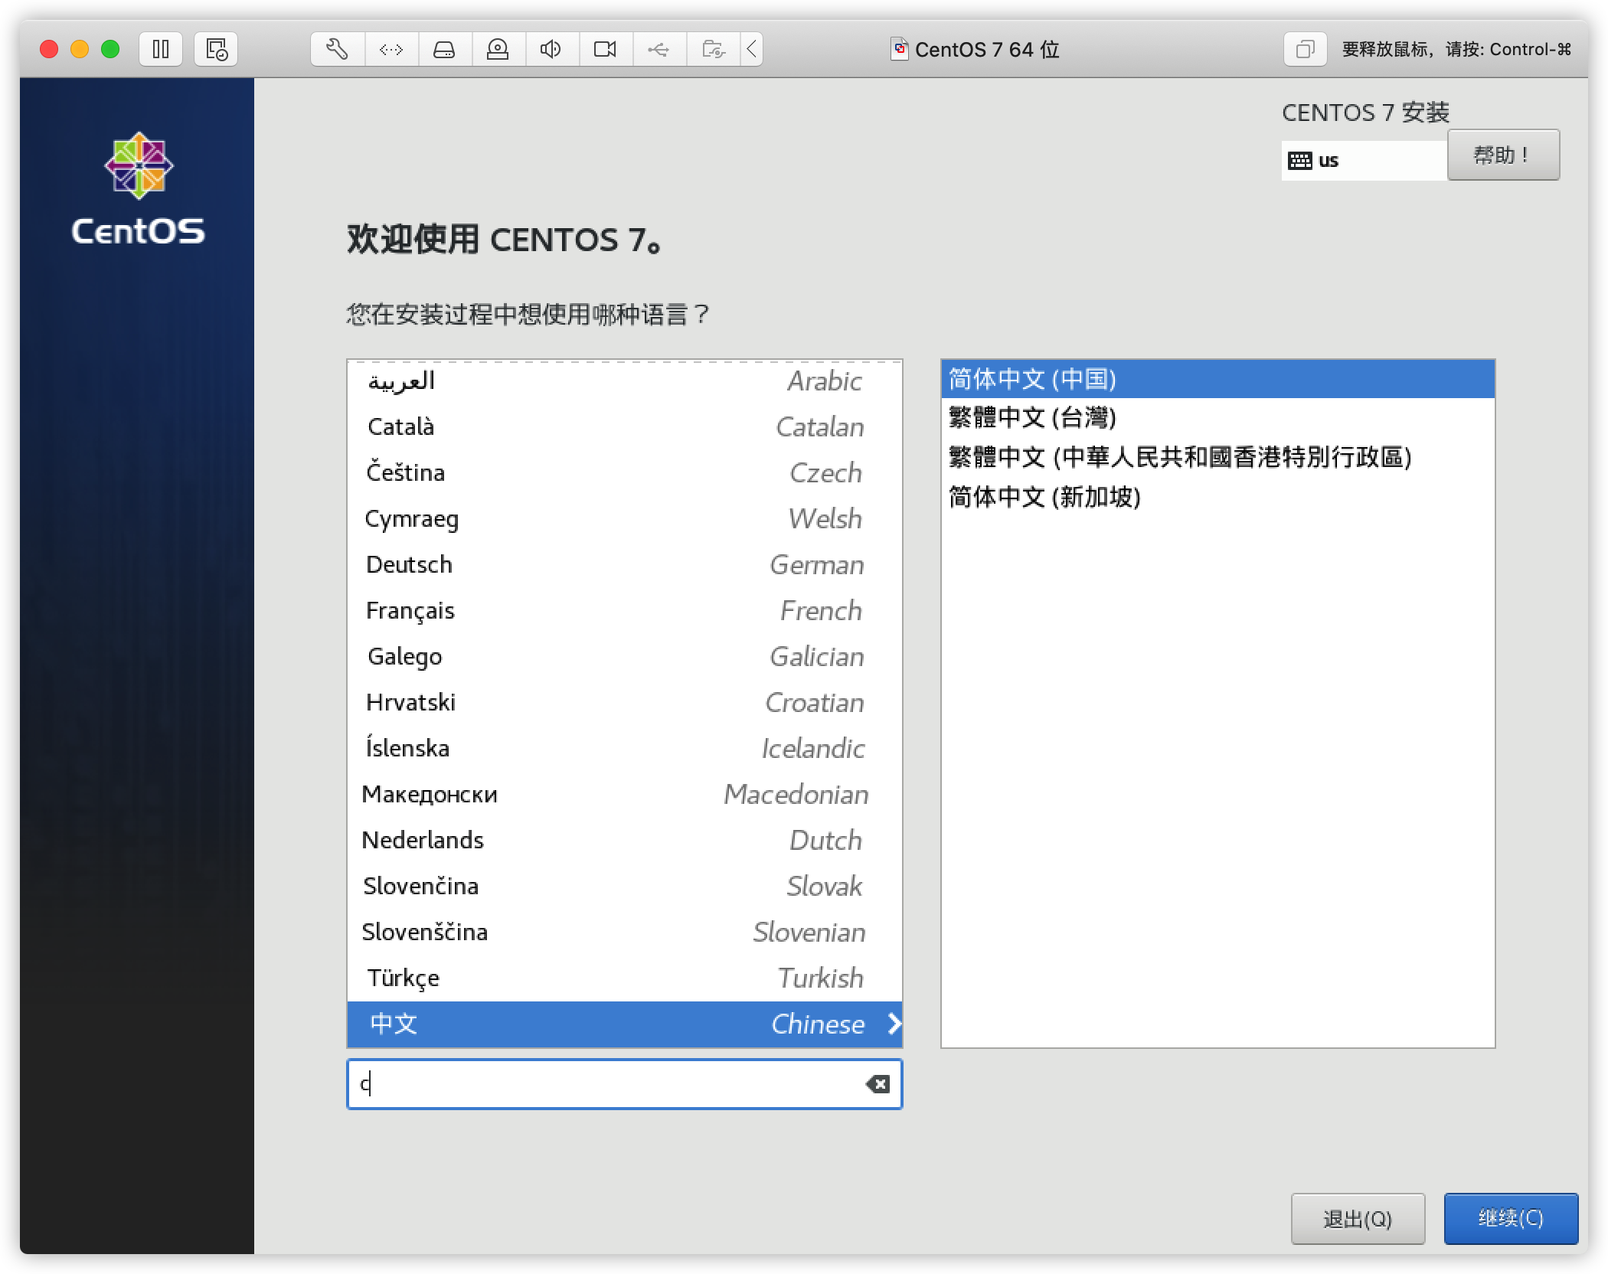Image resolution: width=1608 pixels, height=1274 pixels.
Task: Switch to single-window view button
Action: (x=1305, y=50)
